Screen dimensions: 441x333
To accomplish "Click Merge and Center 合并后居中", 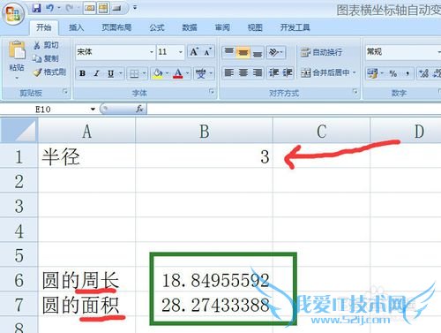I will [325, 72].
